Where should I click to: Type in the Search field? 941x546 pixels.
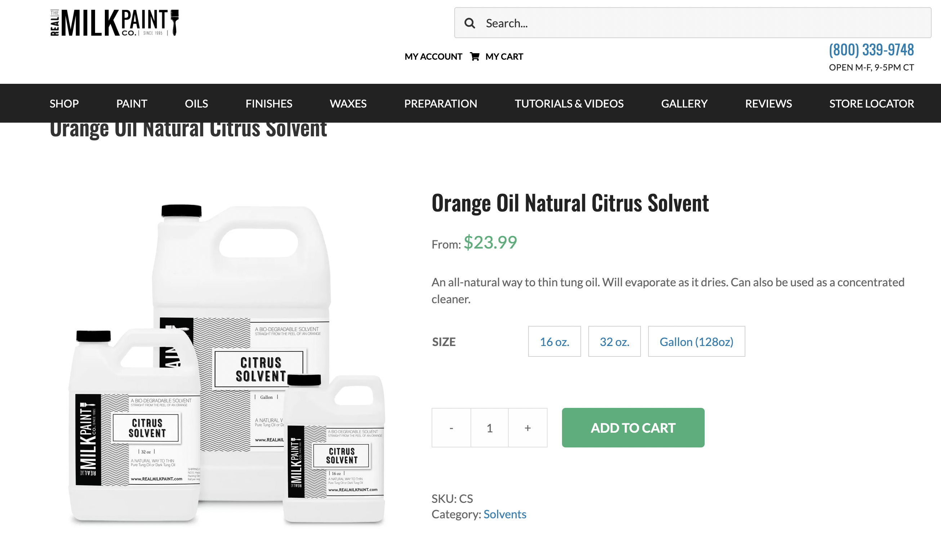[x=702, y=23]
